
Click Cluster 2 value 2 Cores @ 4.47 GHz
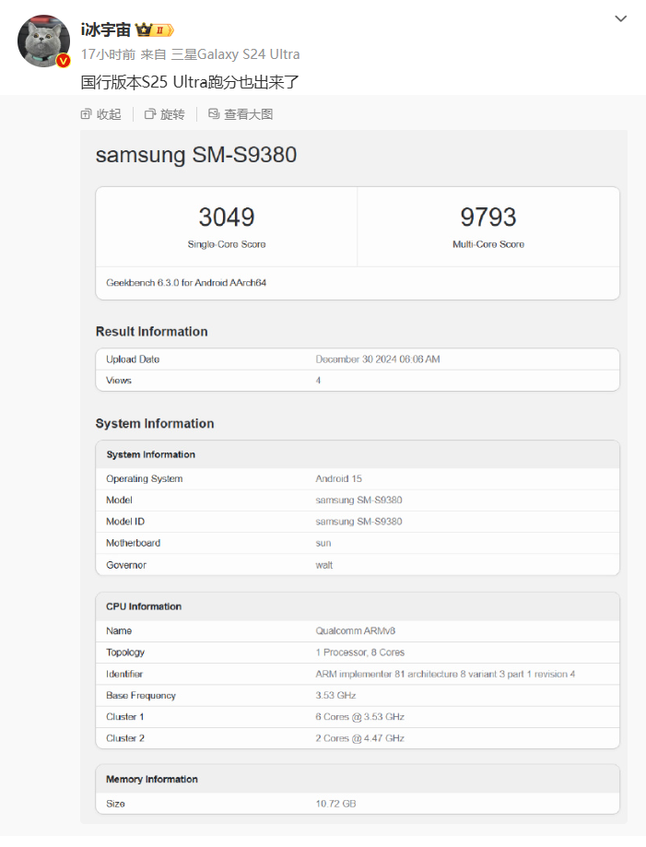click(359, 738)
